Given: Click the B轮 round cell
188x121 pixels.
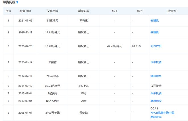Looking at the screenshot, I should click(83, 93).
